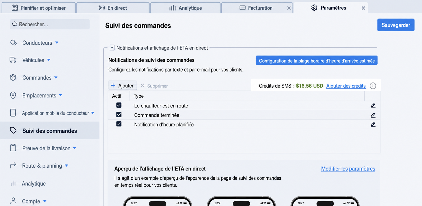The height and width of the screenshot is (206, 422).
Task: Click Ajouter des crédits link
Action: (346, 86)
